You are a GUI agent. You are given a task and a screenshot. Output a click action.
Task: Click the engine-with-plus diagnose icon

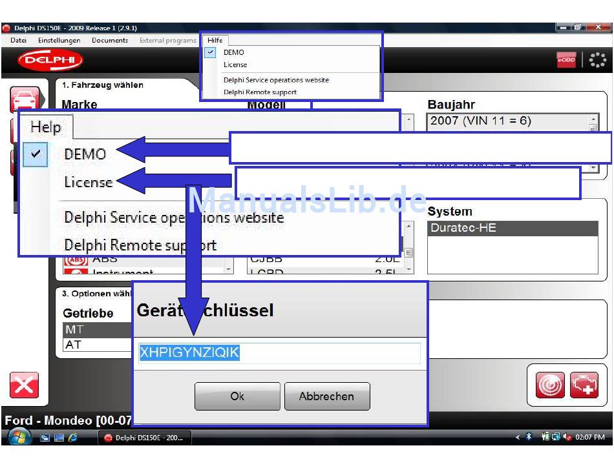[584, 385]
